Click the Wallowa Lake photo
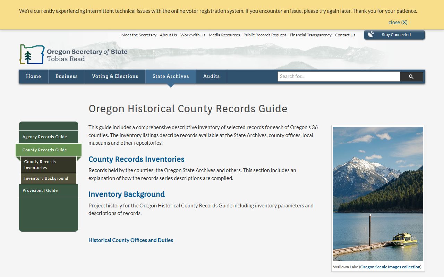 378,194
